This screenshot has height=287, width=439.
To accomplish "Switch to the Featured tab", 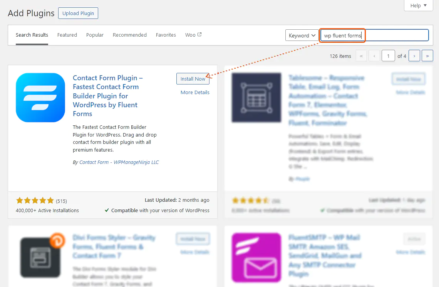I will (67, 35).
